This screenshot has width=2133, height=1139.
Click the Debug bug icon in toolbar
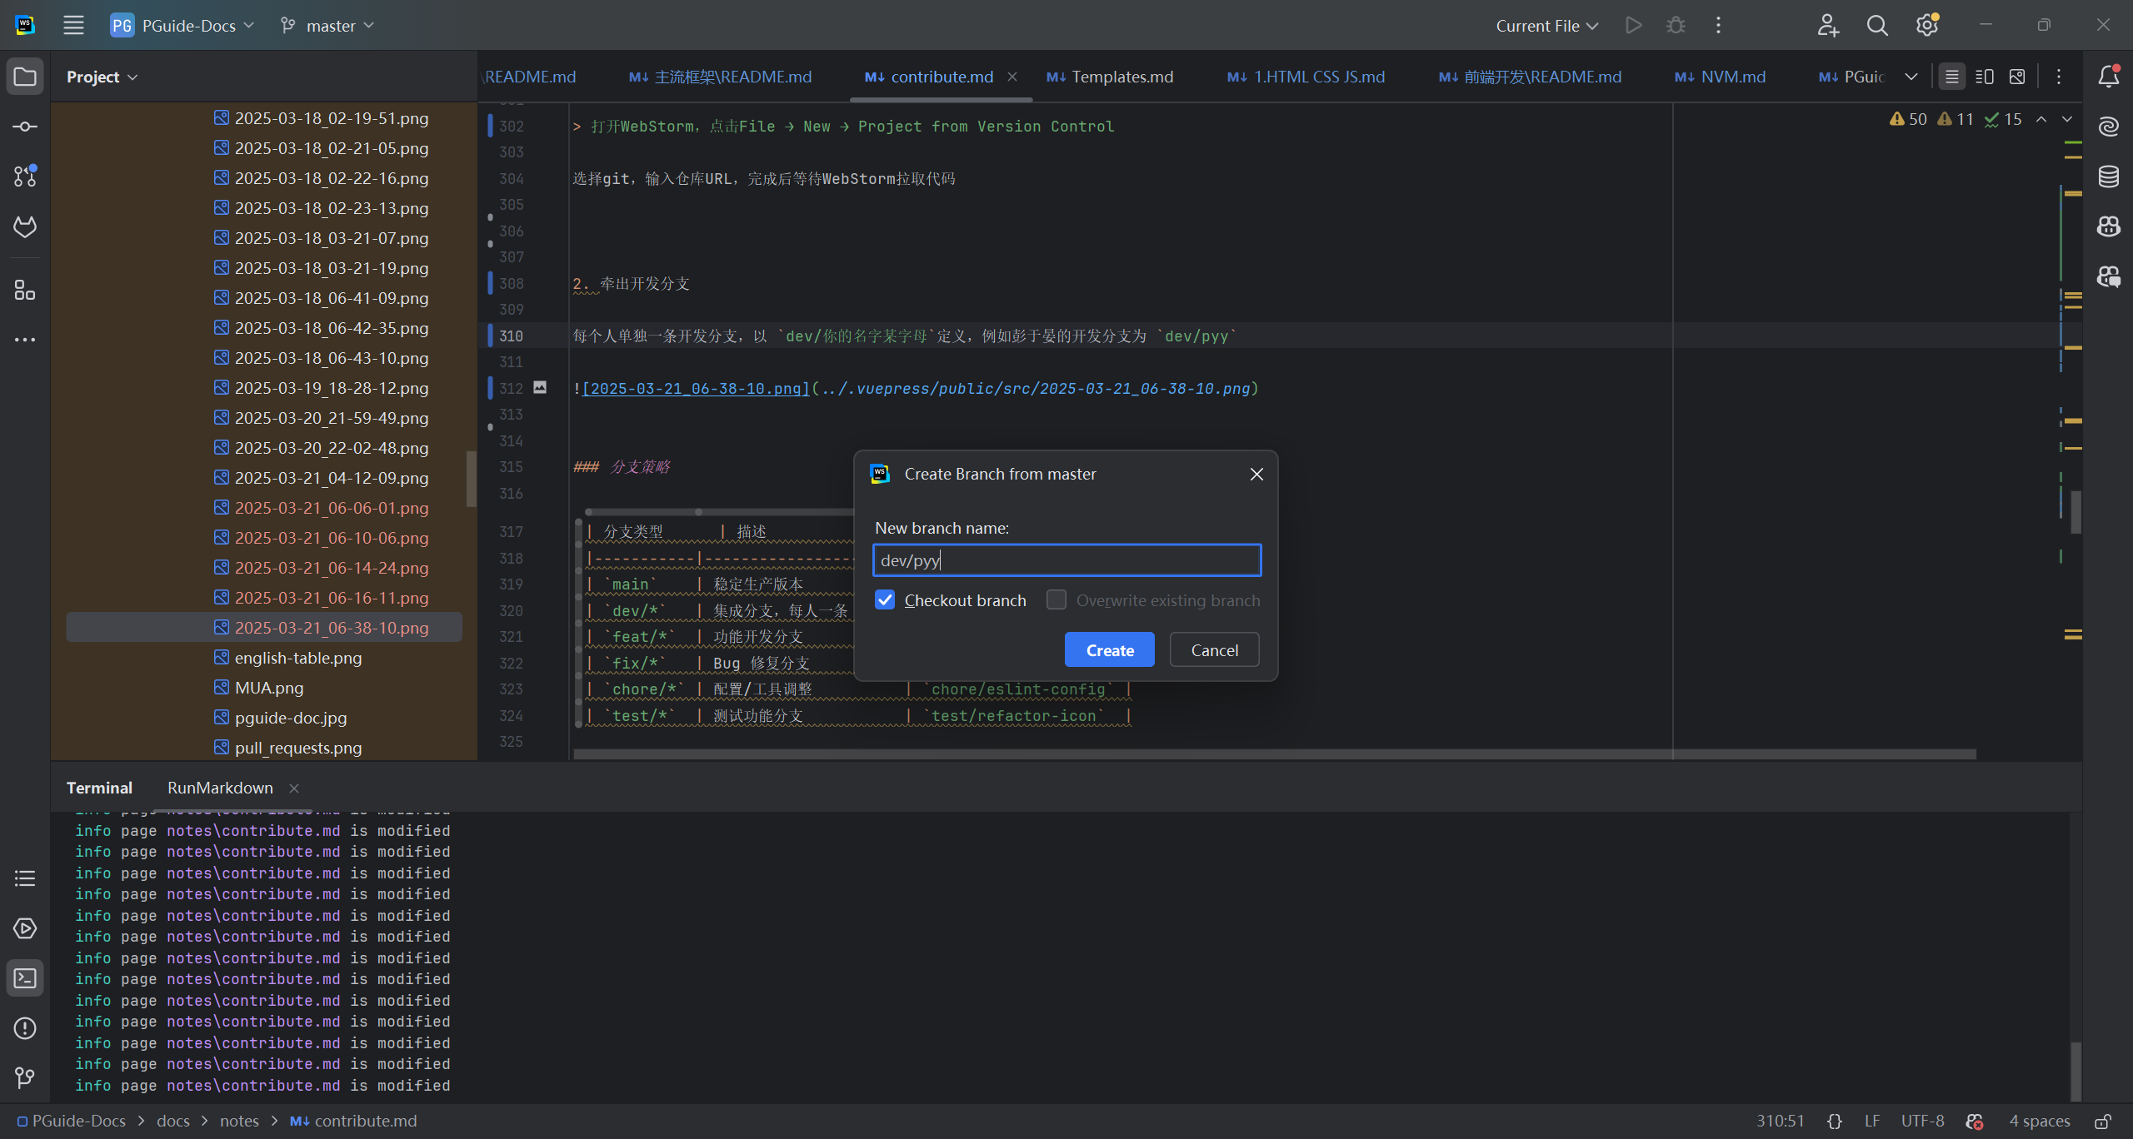click(1676, 26)
